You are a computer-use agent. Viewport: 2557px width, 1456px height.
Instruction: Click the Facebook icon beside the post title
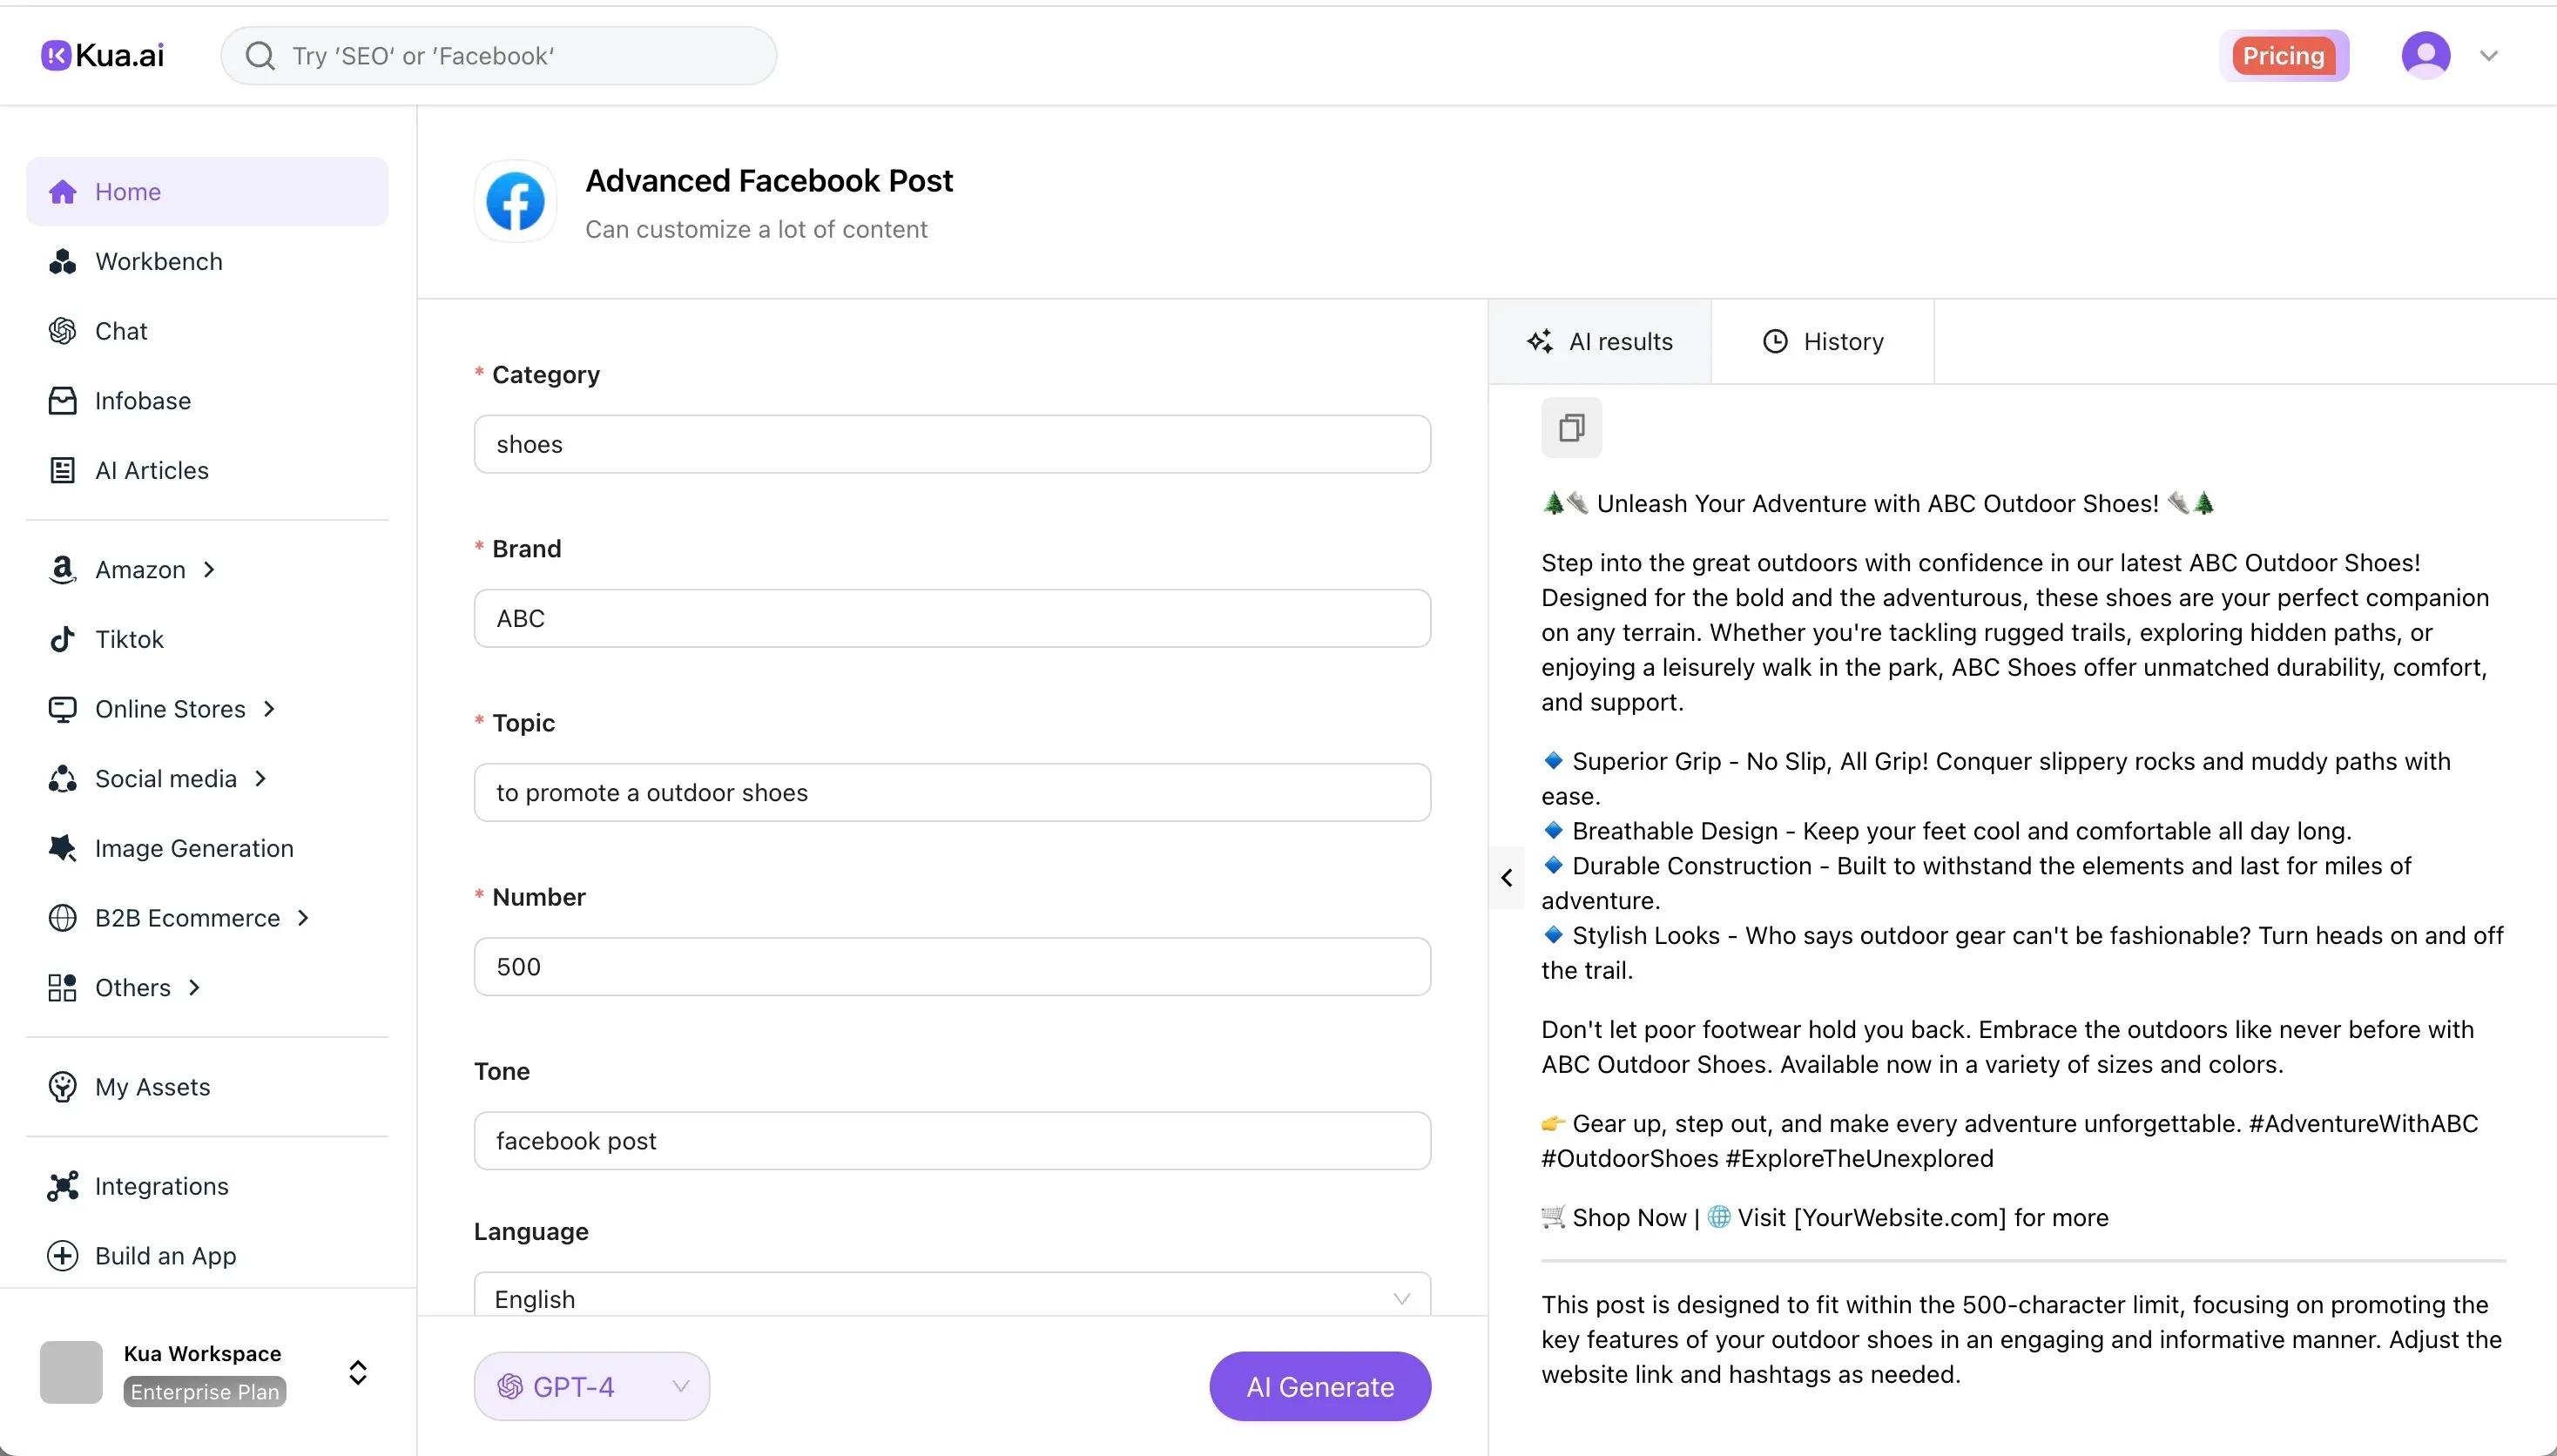(516, 201)
